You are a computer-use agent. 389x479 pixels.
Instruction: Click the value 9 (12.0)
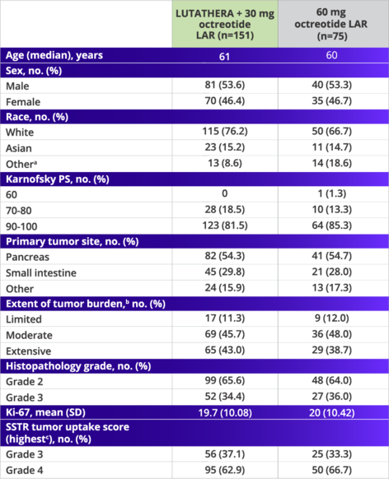click(332, 318)
